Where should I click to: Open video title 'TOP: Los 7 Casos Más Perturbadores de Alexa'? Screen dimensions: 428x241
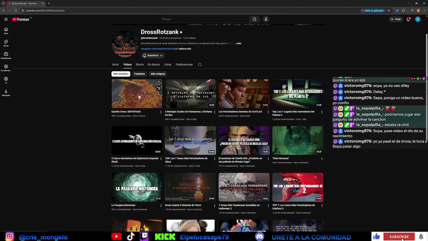pyautogui.click(x=186, y=160)
